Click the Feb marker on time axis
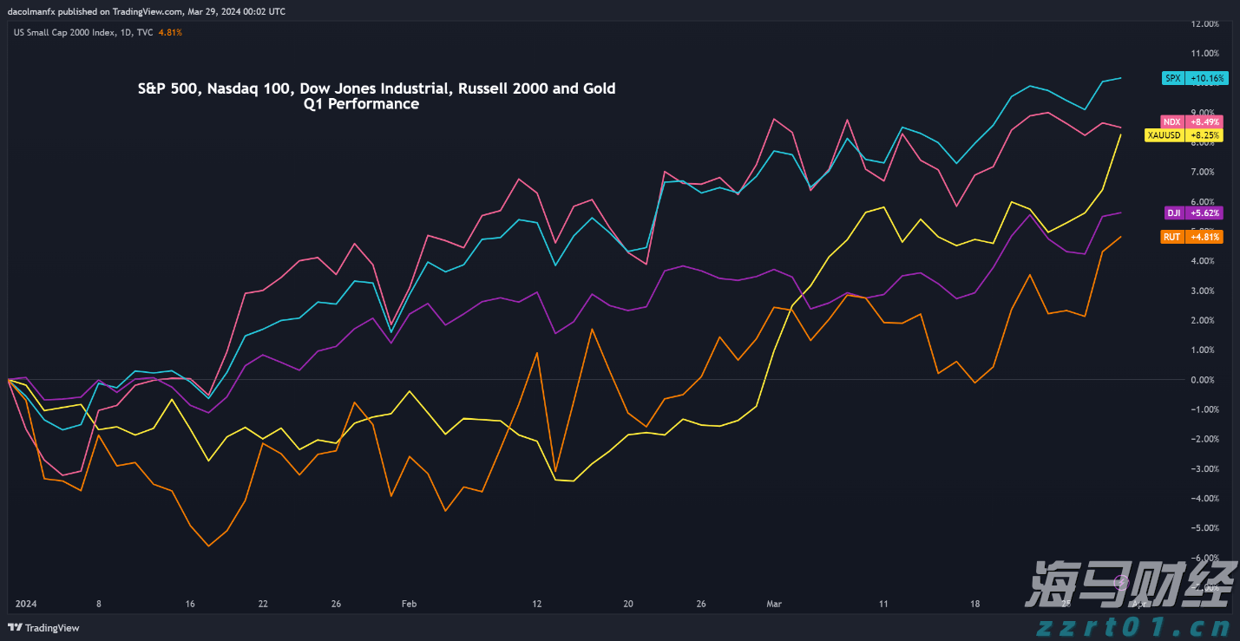Viewport: 1240px width, 641px height. [410, 604]
